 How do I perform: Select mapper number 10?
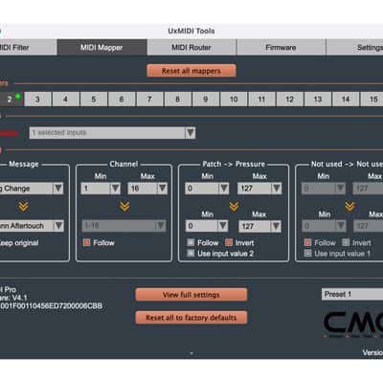click(234, 99)
